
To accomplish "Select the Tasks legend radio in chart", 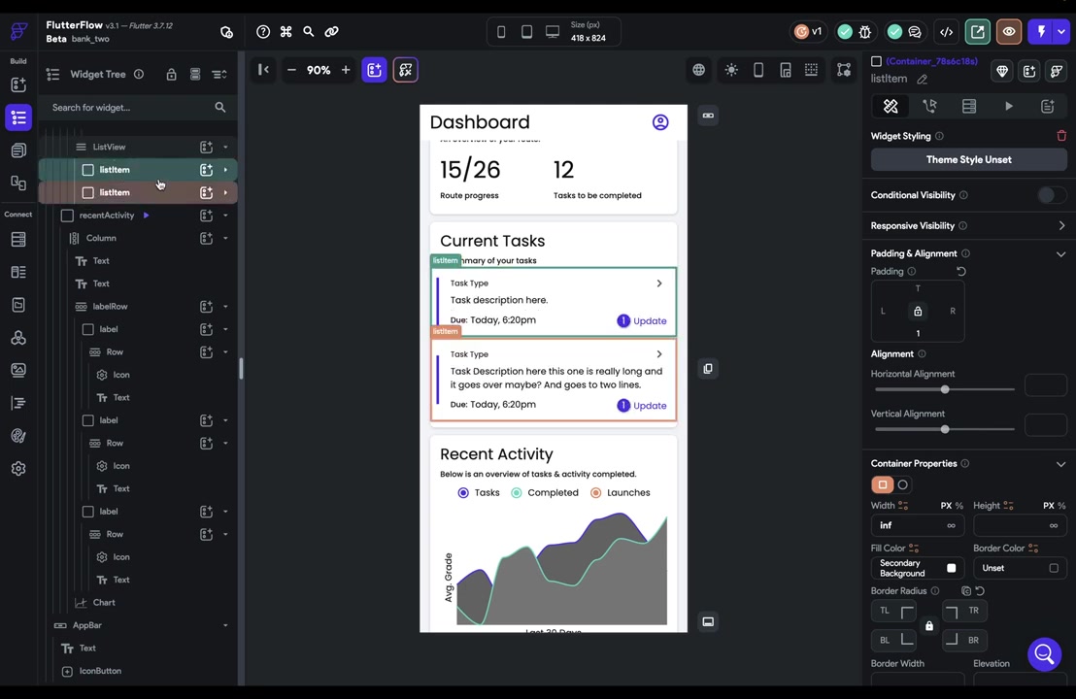I will click(x=463, y=492).
